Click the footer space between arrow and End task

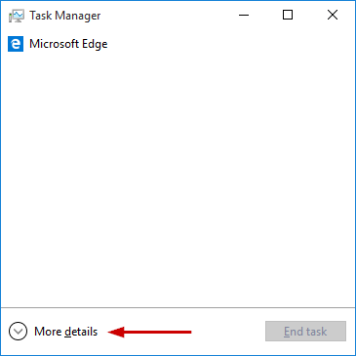[228, 332]
